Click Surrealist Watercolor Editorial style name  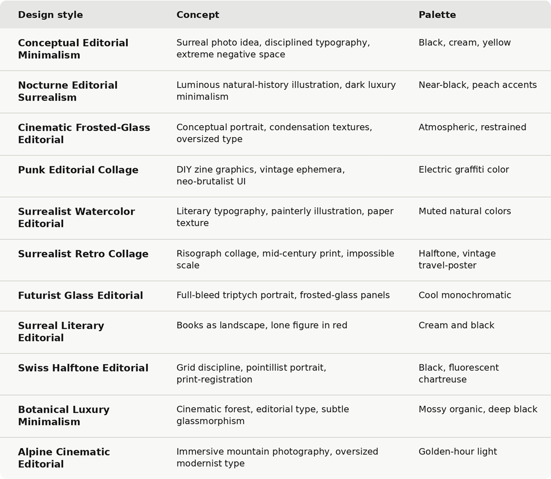click(76, 217)
